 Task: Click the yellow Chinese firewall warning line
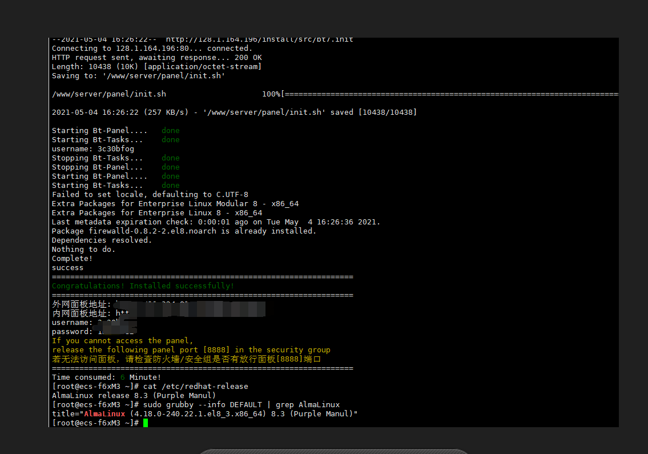coord(186,359)
